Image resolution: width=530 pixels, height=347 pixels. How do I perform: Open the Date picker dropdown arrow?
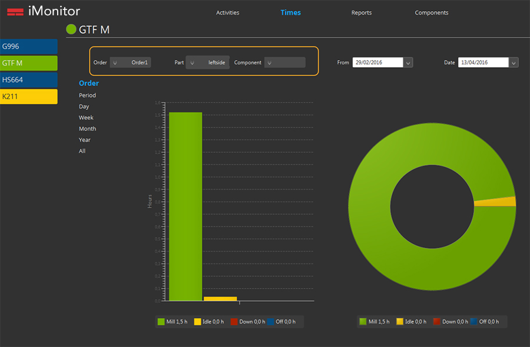(x=514, y=62)
